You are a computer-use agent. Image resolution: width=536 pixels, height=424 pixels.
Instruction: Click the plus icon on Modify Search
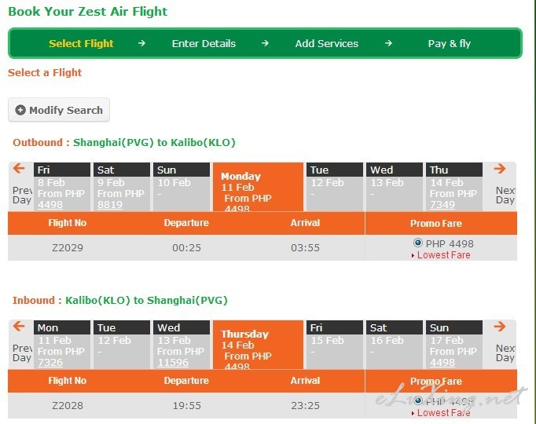pos(20,110)
